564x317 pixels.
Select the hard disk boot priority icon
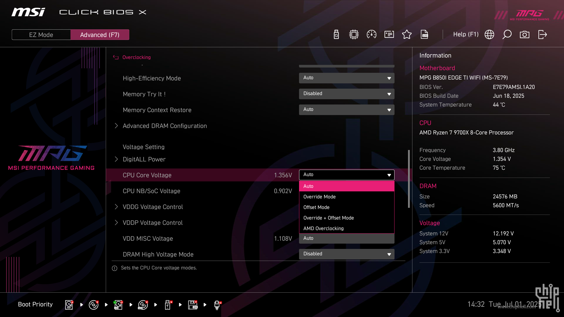[69, 305]
